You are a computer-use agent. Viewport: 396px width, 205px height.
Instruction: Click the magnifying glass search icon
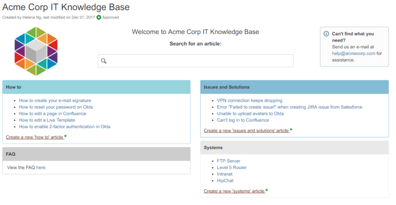pos(103,61)
